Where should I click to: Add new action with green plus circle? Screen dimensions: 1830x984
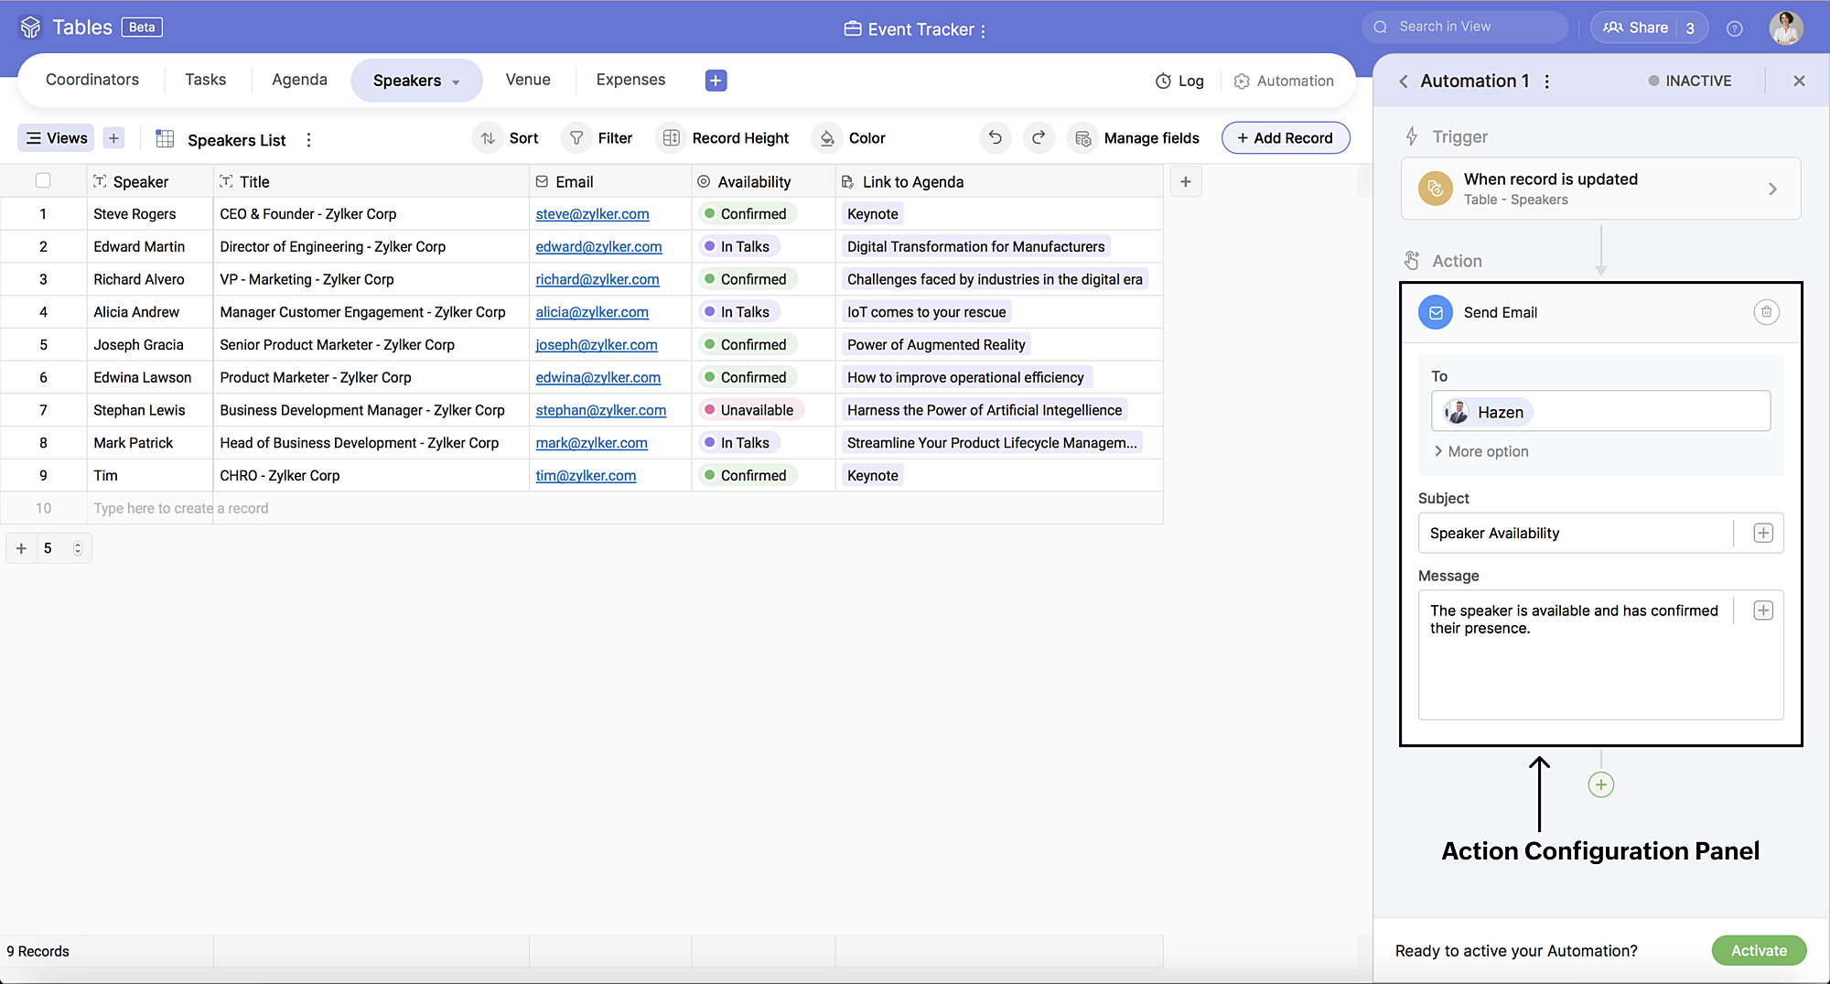pyautogui.click(x=1600, y=784)
